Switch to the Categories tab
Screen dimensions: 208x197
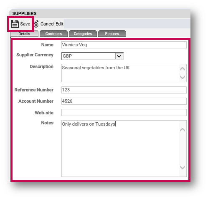tap(83, 34)
